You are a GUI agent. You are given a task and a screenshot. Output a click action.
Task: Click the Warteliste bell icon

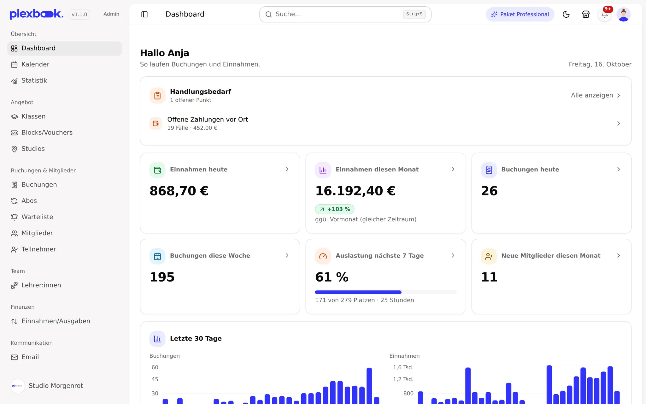click(x=14, y=217)
